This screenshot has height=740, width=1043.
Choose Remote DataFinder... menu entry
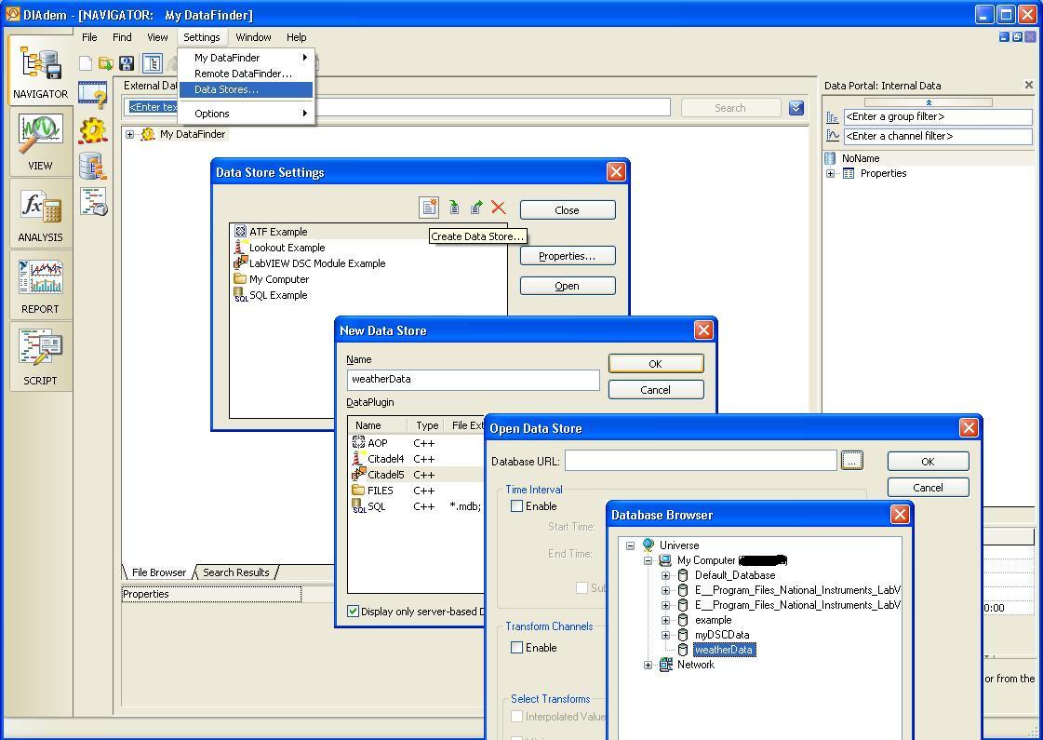[x=247, y=74]
